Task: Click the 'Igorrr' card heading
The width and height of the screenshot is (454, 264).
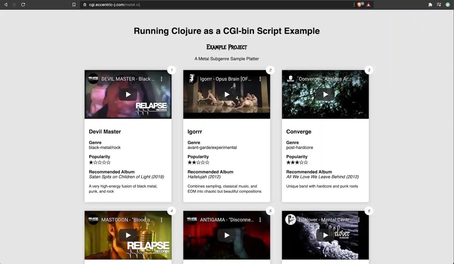Action: pos(195,132)
